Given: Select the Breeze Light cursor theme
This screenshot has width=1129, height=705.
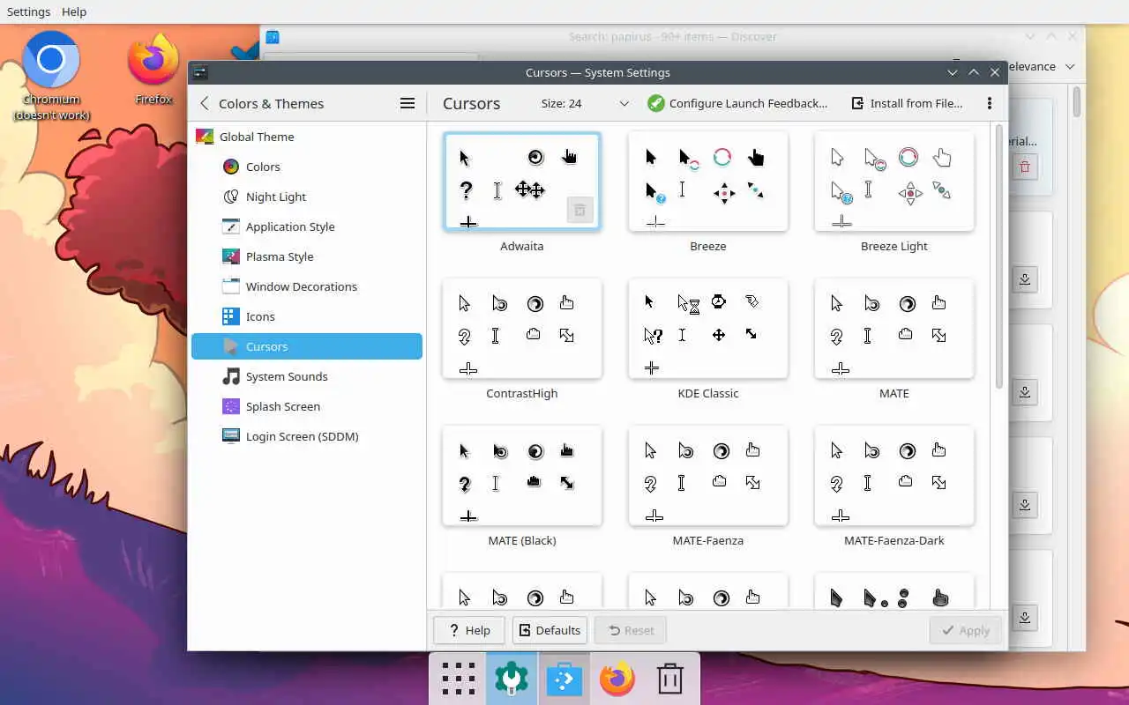Looking at the screenshot, I should tap(894, 182).
